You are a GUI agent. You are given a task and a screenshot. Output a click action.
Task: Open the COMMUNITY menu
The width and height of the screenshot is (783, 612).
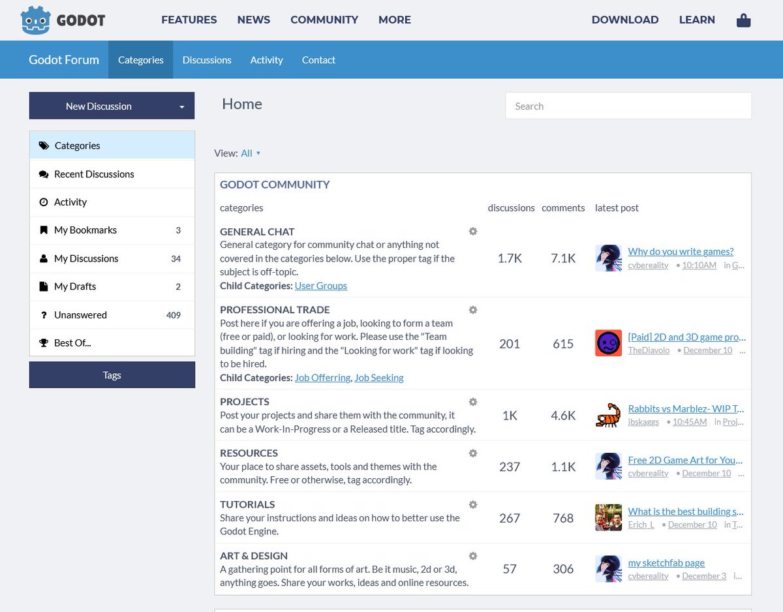[x=324, y=20]
